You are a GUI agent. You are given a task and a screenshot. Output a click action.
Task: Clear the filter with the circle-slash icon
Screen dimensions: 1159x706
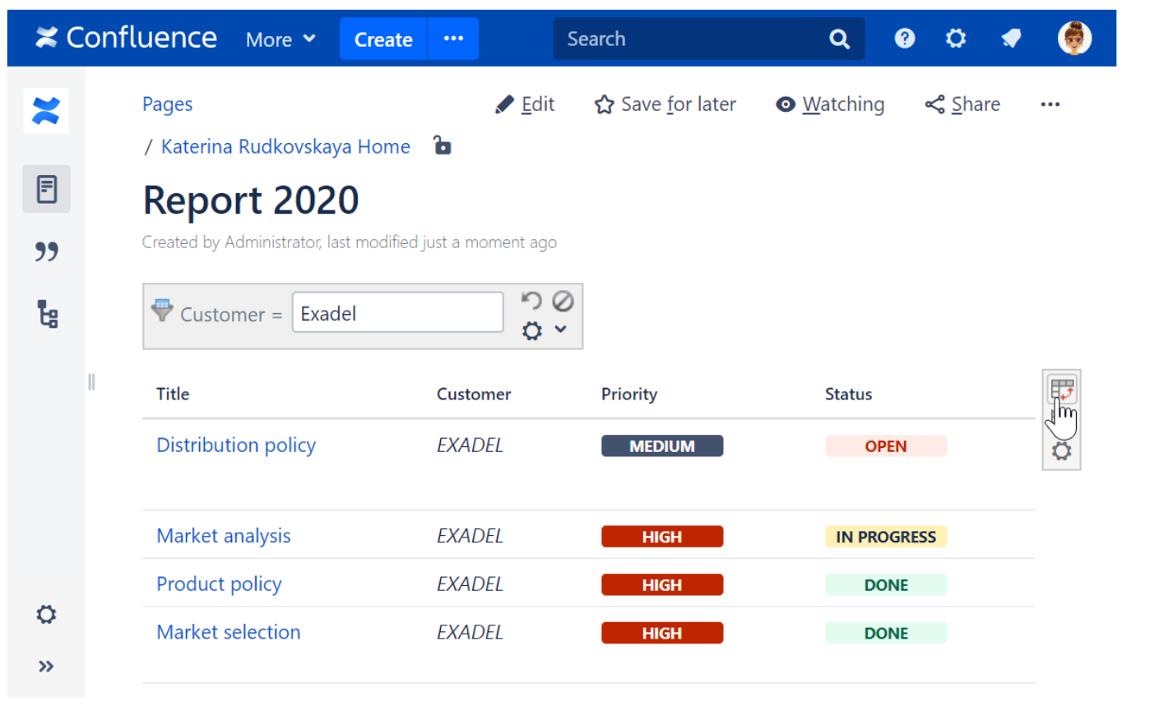coord(563,301)
